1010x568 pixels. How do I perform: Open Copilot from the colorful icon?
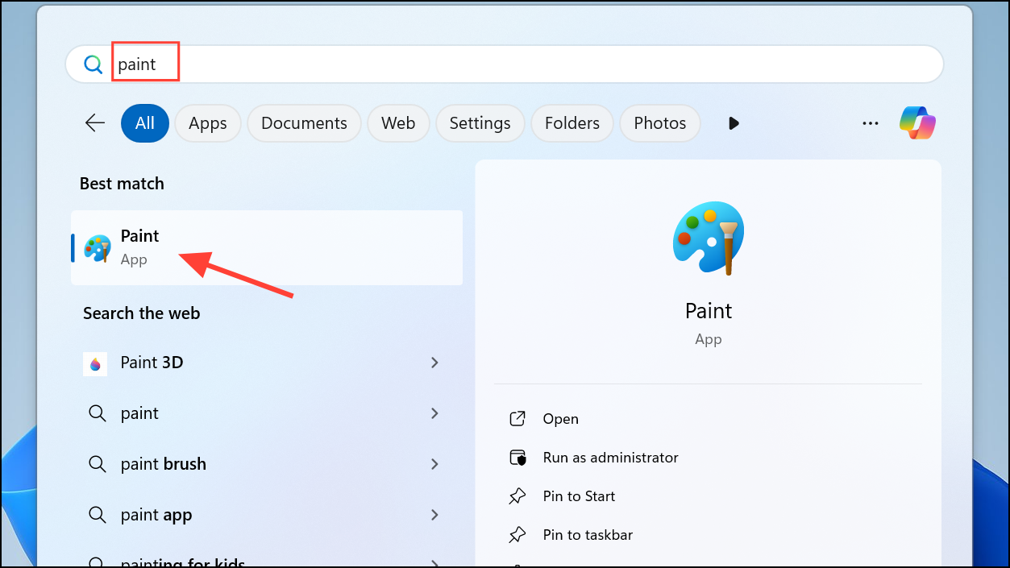click(917, 123)
